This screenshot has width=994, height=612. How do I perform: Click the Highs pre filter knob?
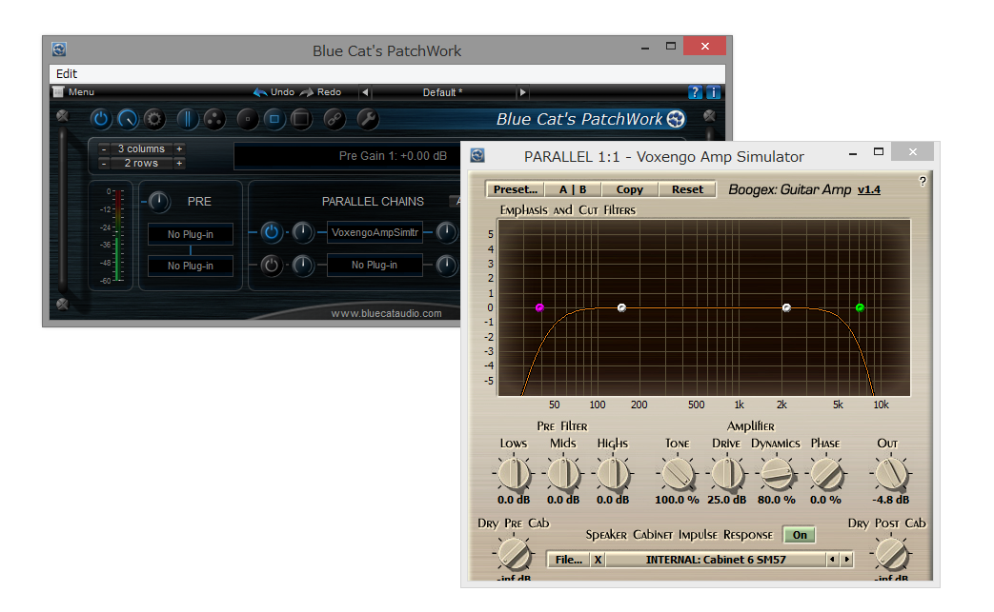pyautogui.click(x=613, y=473)
